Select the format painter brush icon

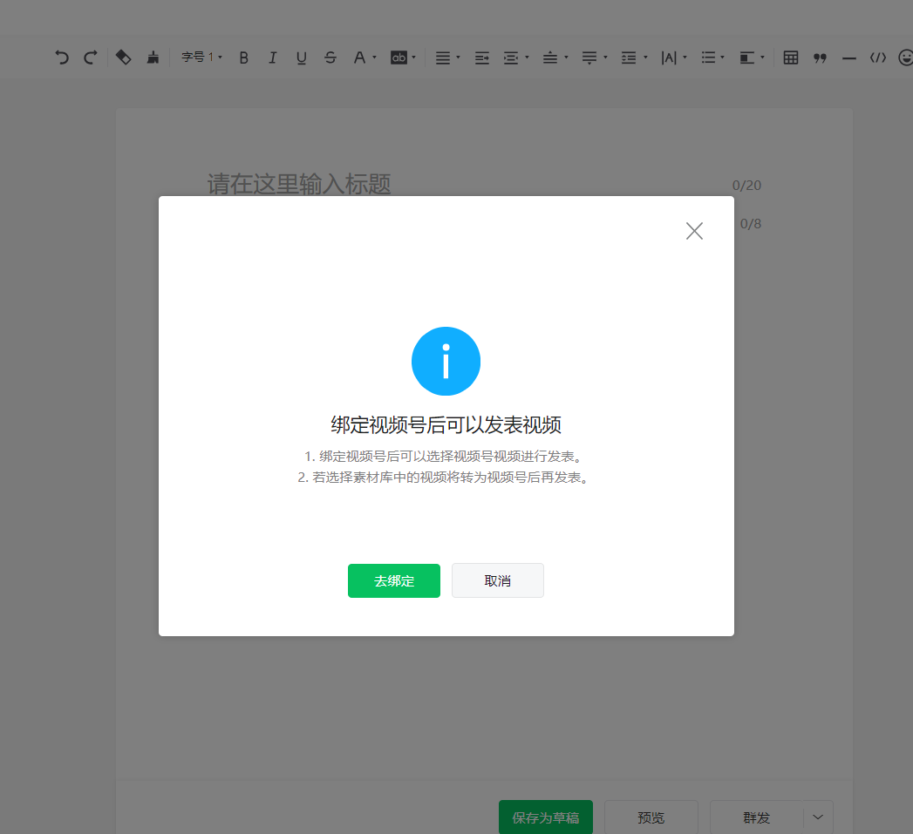pos(153,57)
